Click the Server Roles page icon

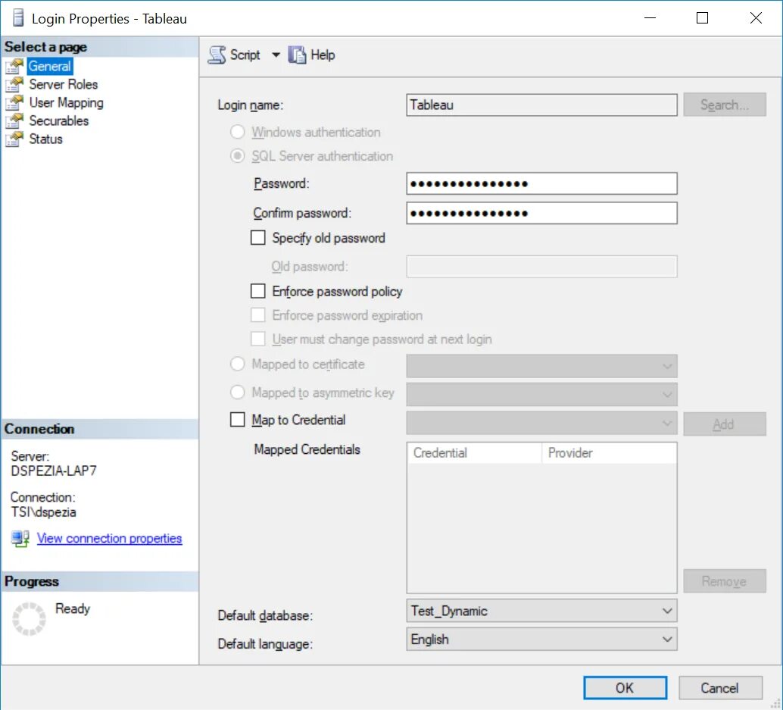[x=14, y=84]
